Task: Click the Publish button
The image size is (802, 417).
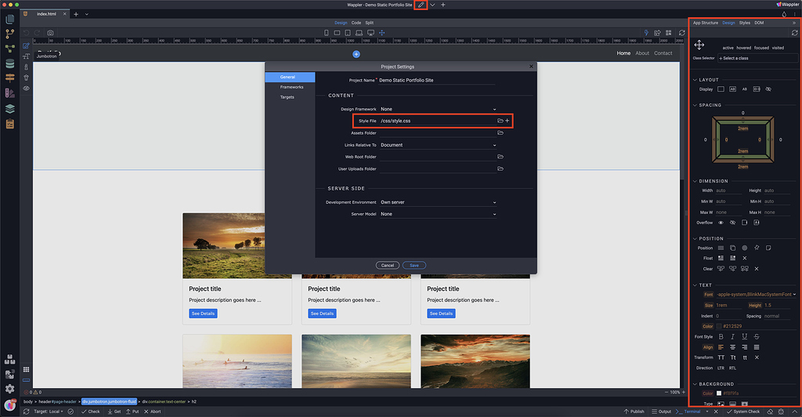Action: pos(634,412)
